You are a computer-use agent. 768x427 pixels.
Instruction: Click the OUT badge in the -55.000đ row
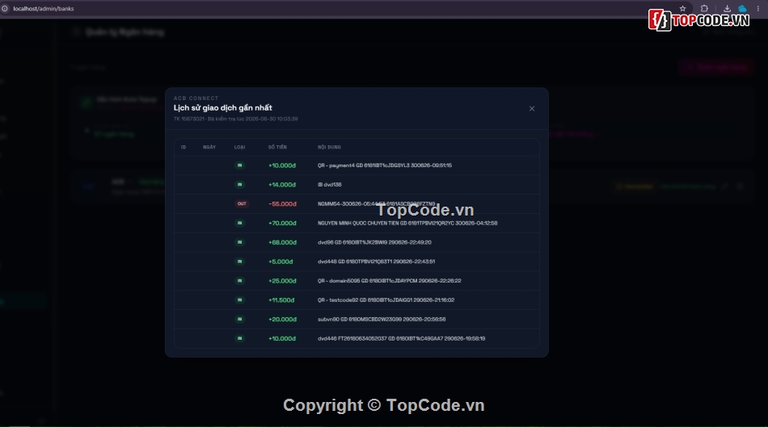[x=242, y=204]
